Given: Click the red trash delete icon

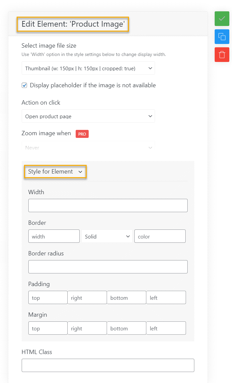Looking at the screenshot, I should click(x=222, y=55).
